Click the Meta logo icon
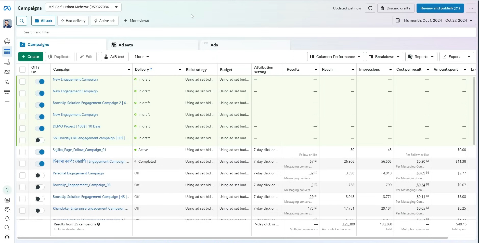Viewport: 479px width, 243px height. 7,8
